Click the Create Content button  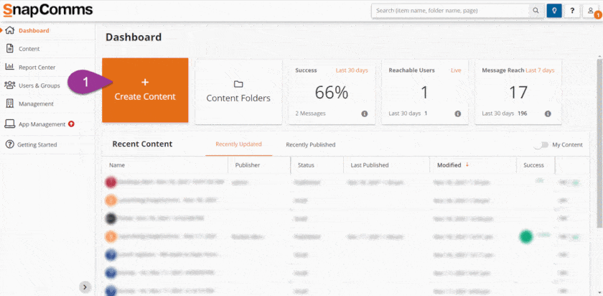click(x=145, y=90)
